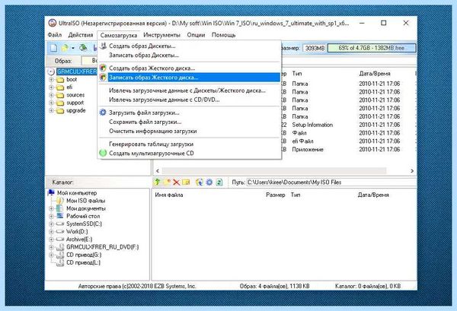Select GRMCULXFRER_RU_DVD(F:) in catalog tree
This screenshot has height=311, width=457.
pyautogui.click(x=102, y=247)
